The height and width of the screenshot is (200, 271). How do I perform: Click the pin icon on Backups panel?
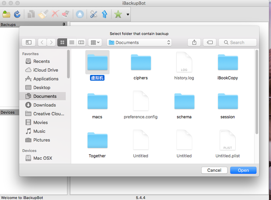[64, 24]
